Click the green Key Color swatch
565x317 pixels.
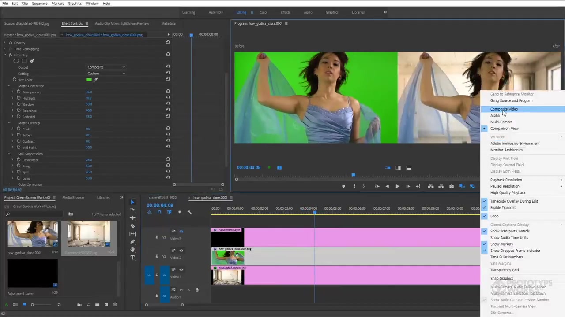click(x=89, y=80)
